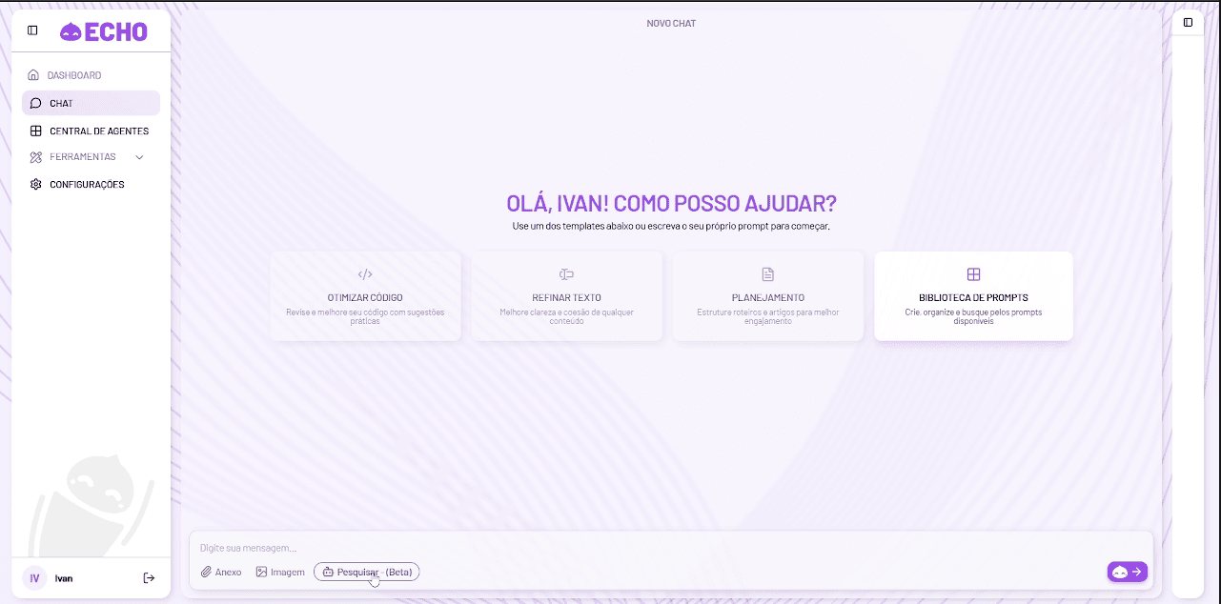This screenshot has height=604, width=1221.
Task: Click the ECHO mascot logo
Action: [71, 30]
